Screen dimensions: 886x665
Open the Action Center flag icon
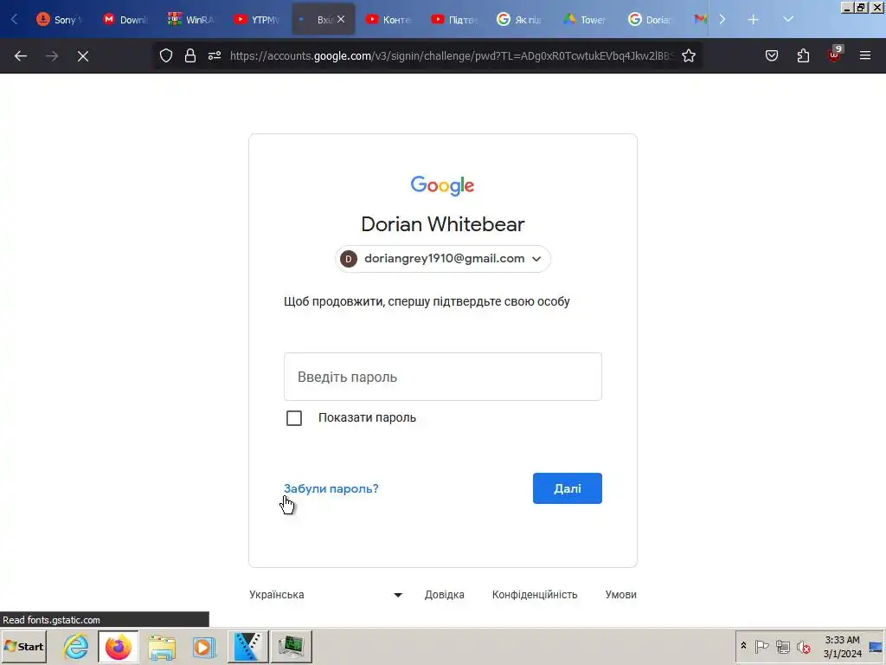[761, 646]
